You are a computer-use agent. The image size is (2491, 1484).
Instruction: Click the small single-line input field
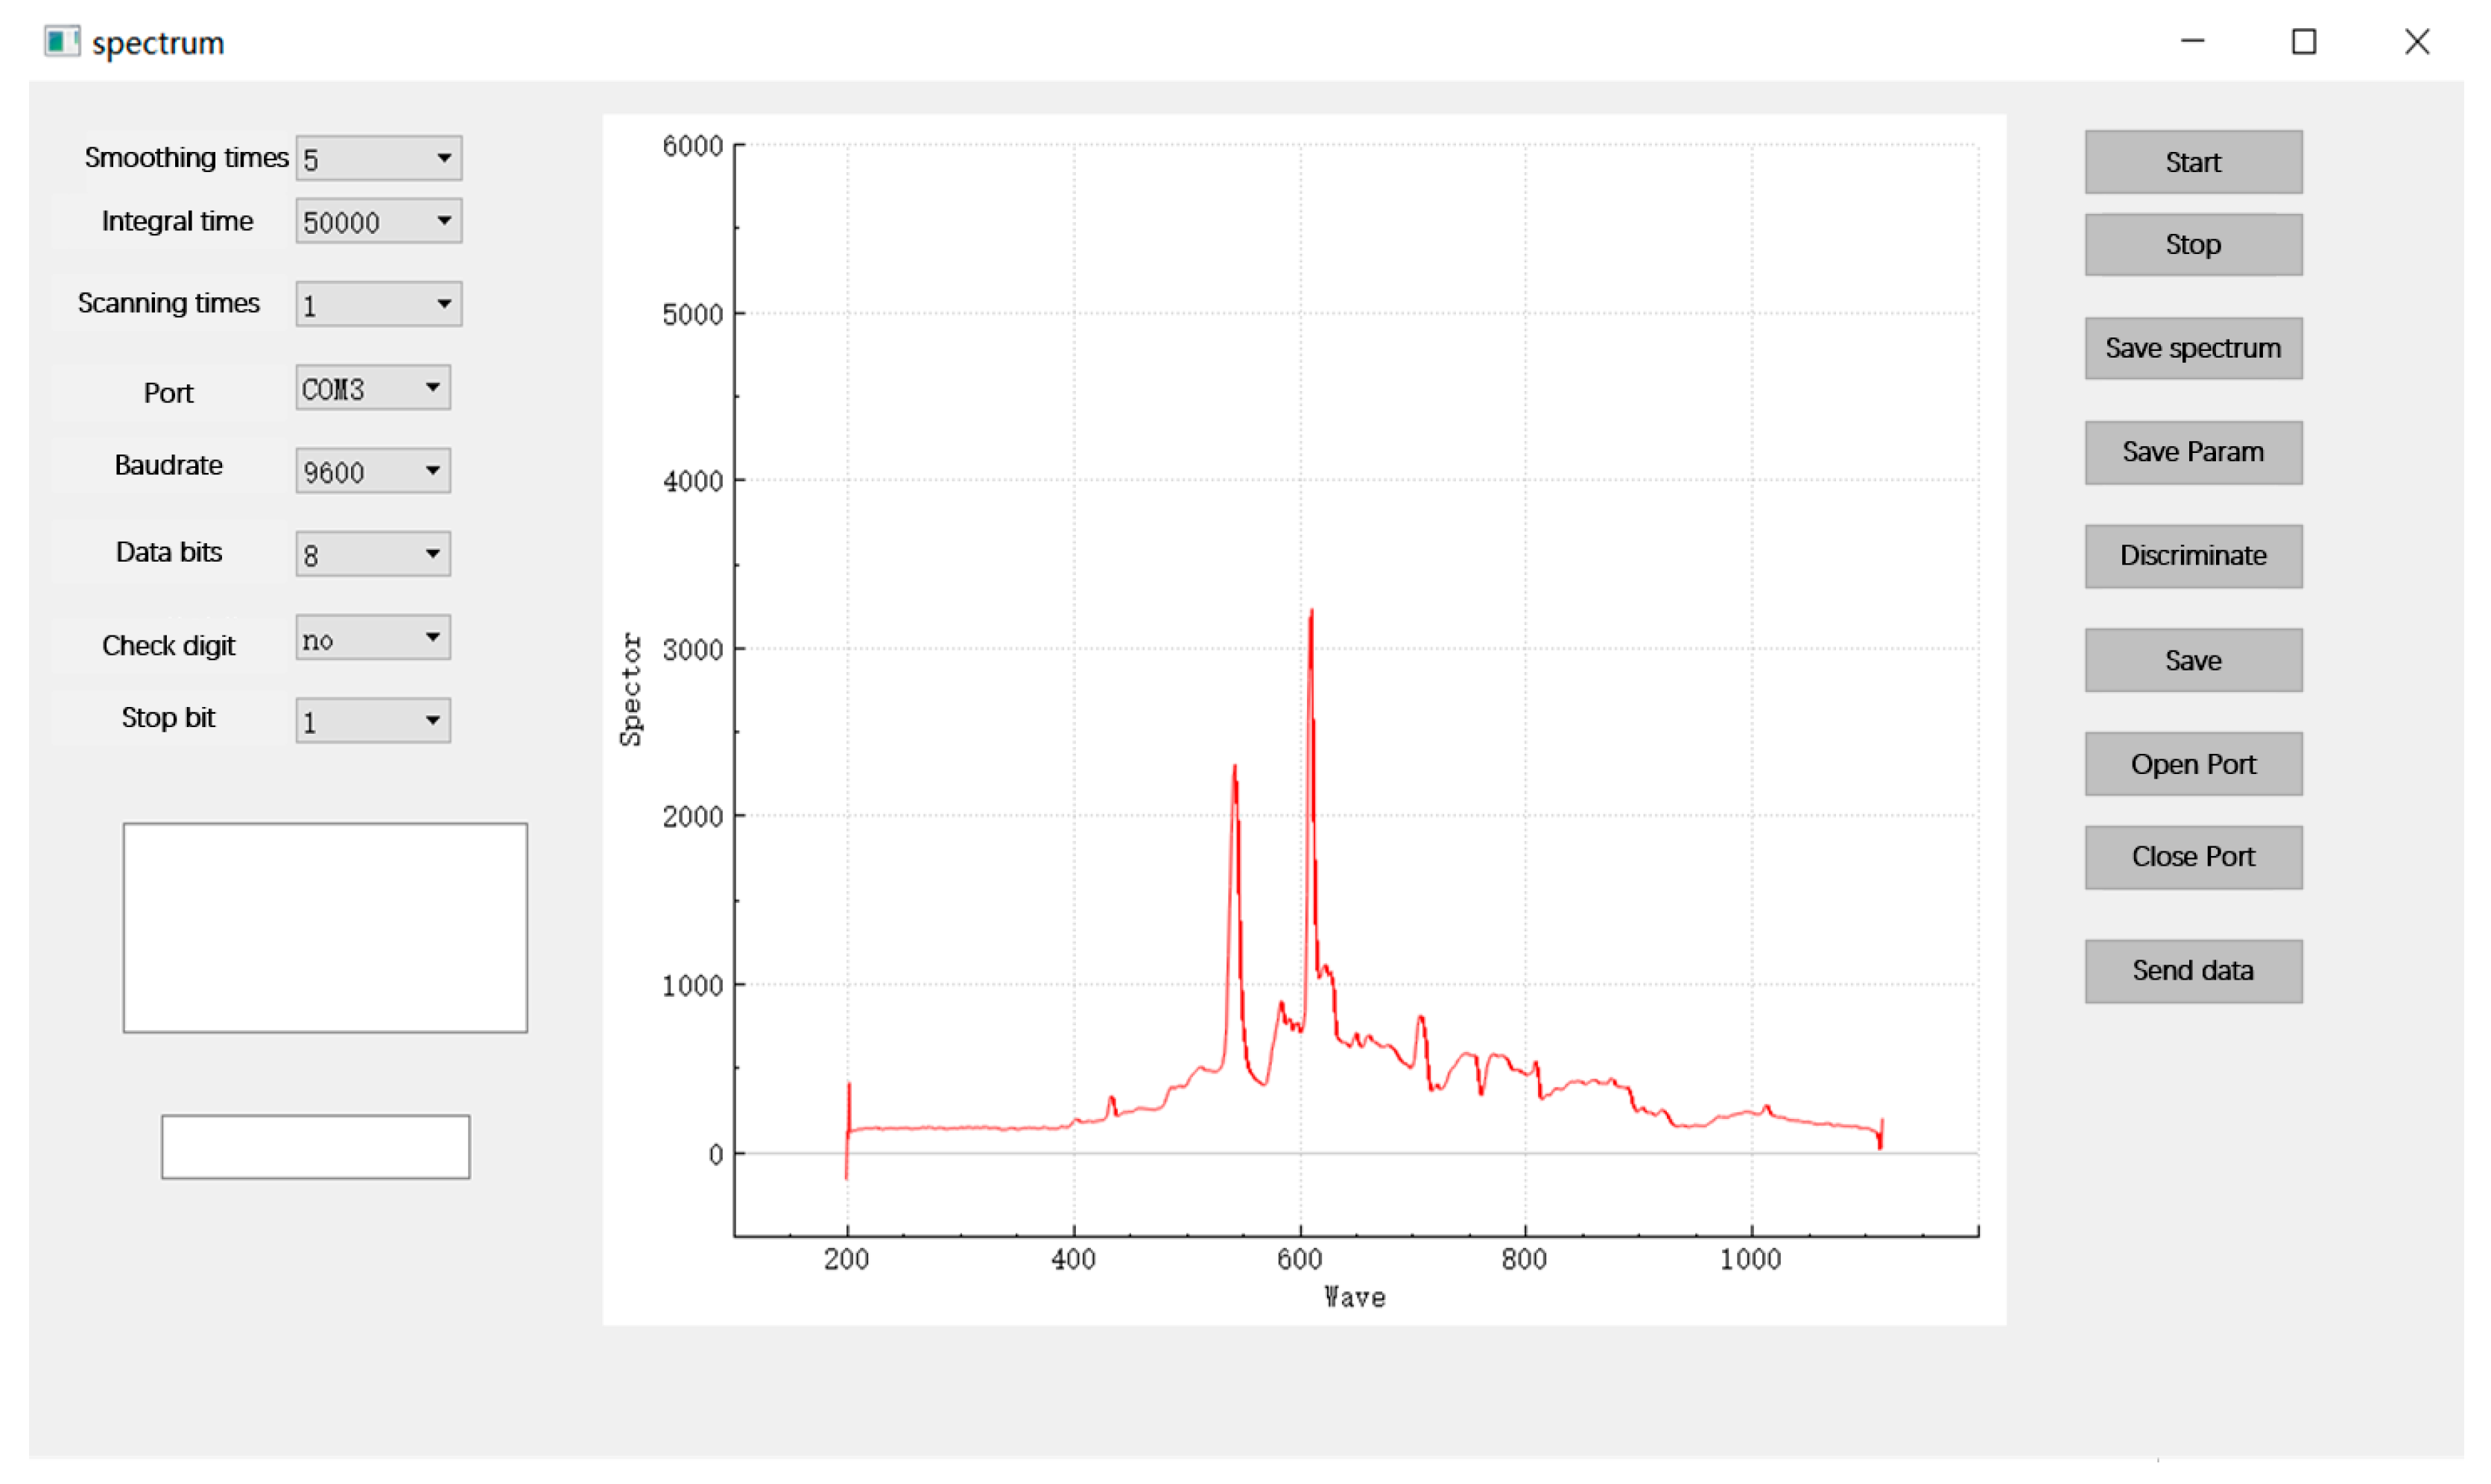coord(315,1147)
